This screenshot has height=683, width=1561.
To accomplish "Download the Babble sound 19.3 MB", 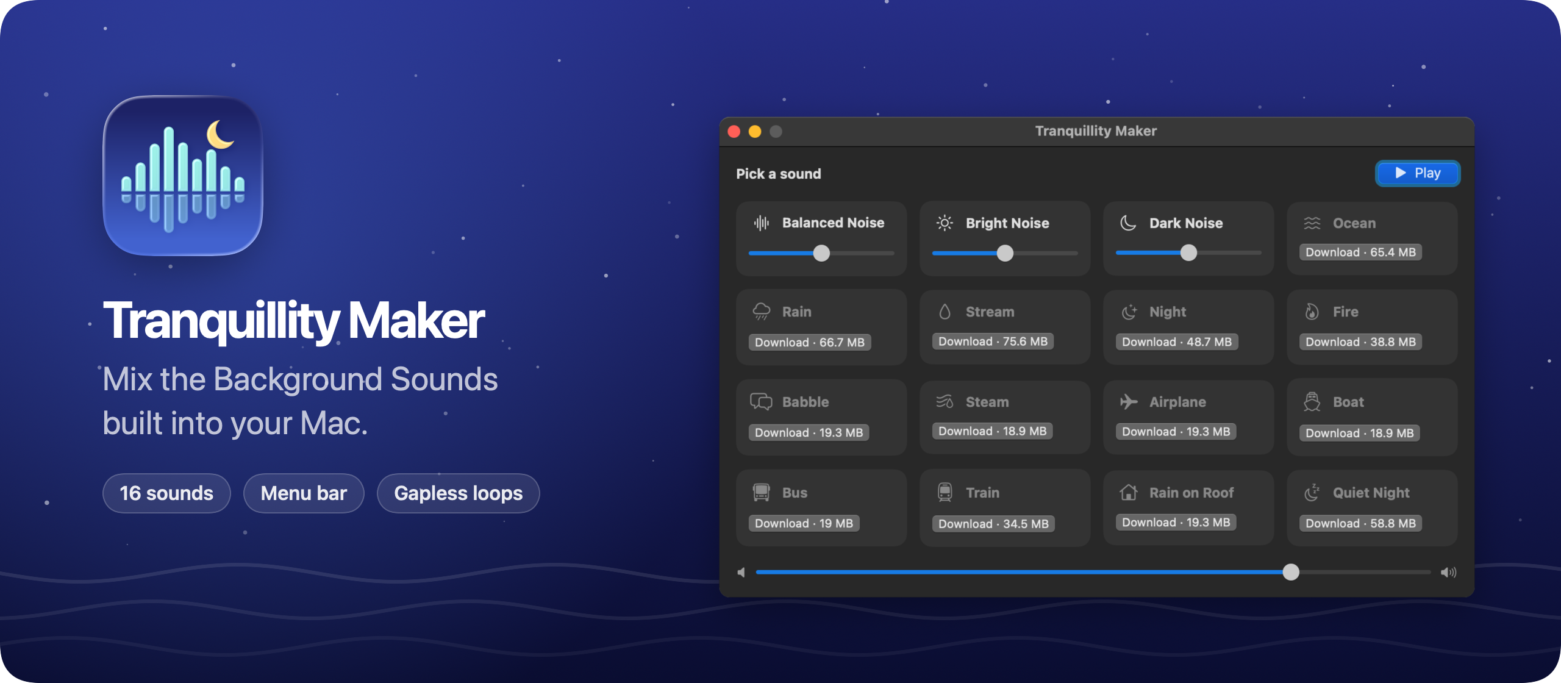I will point(809,432).
